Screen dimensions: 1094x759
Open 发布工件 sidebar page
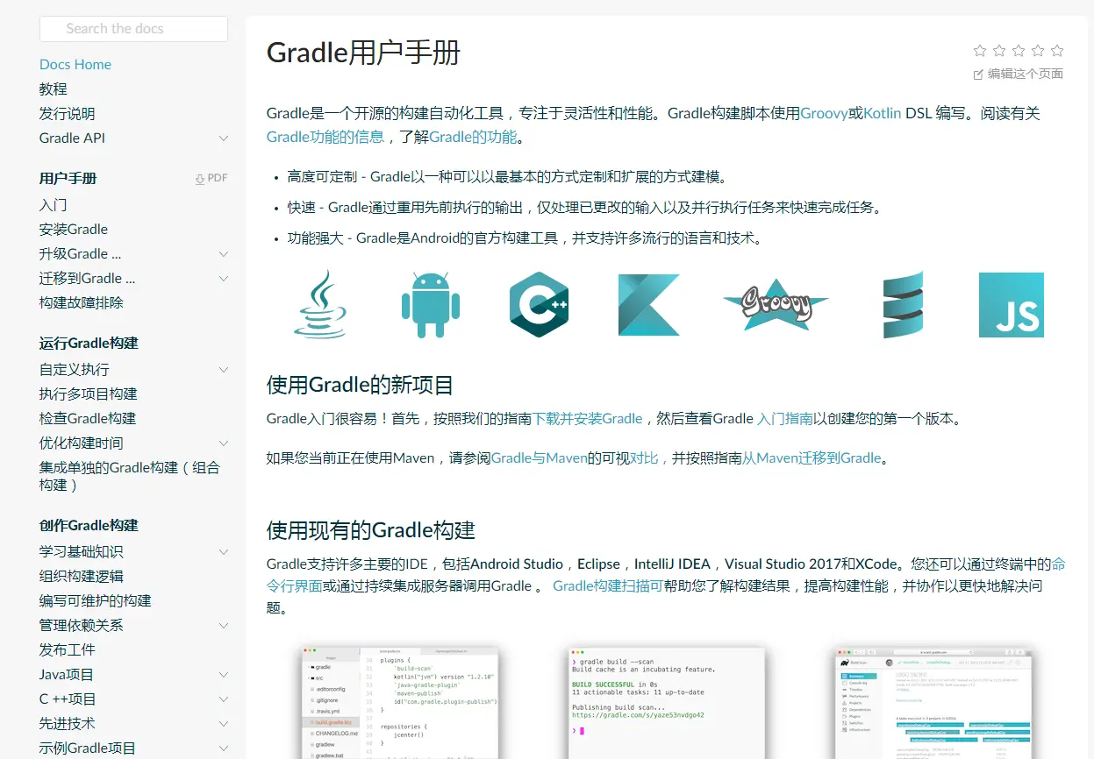[68, 649]
